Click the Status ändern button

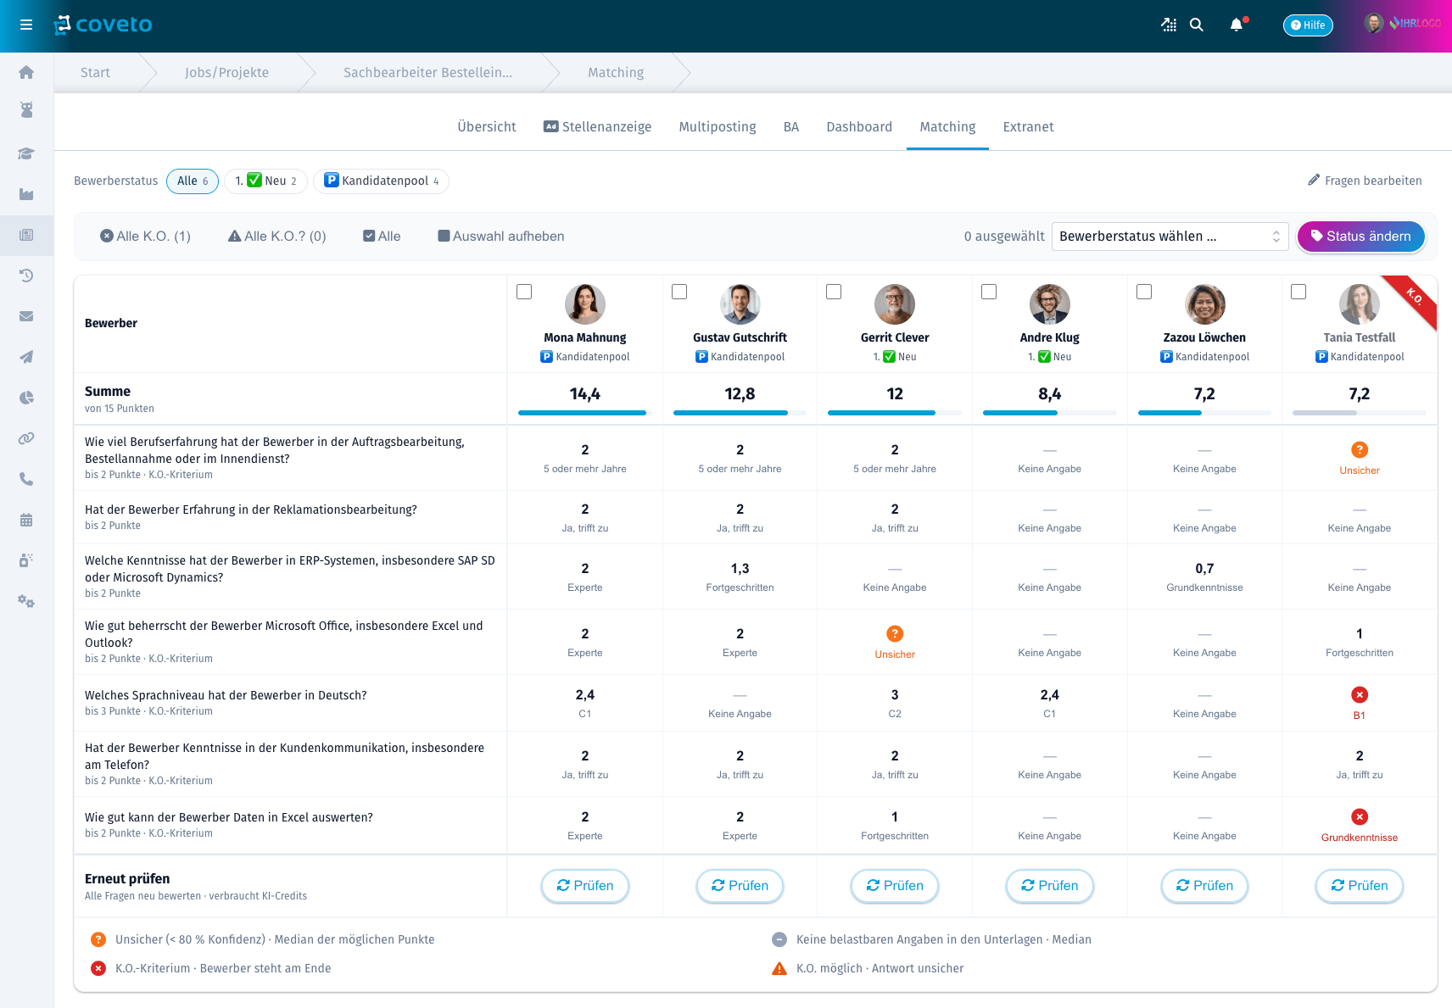point(1361,237)
